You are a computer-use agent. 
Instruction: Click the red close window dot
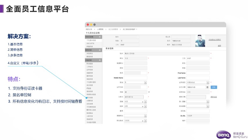88,24
